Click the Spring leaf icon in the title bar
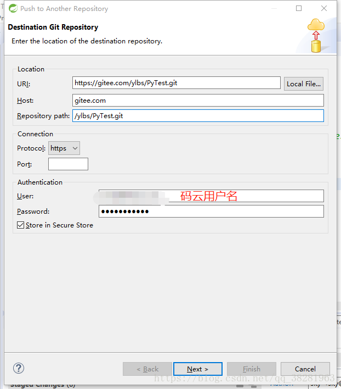341x389 pixels. [x=13, y=8]
